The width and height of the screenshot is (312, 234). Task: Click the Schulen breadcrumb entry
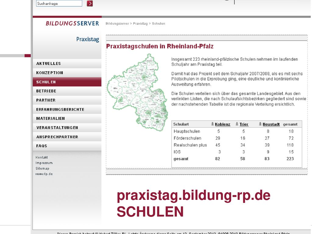158,23
